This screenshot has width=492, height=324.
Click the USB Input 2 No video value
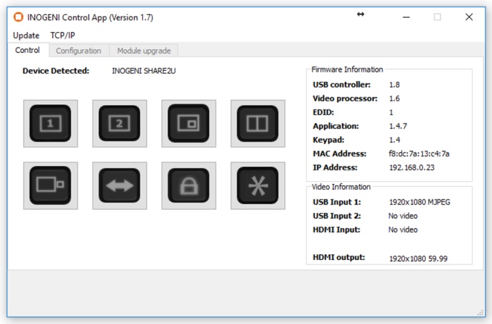click(403, 216)
